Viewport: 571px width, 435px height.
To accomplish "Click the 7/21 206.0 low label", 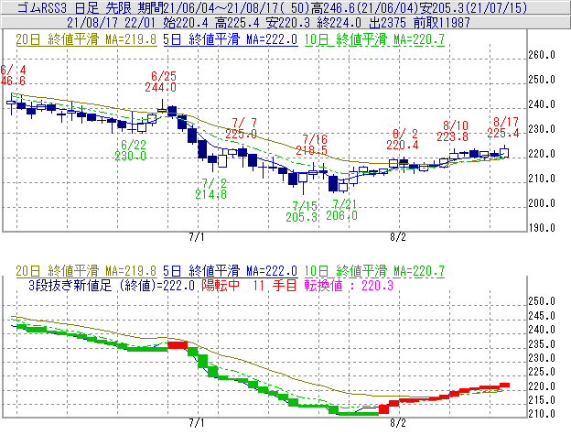I will click(341, 210).
